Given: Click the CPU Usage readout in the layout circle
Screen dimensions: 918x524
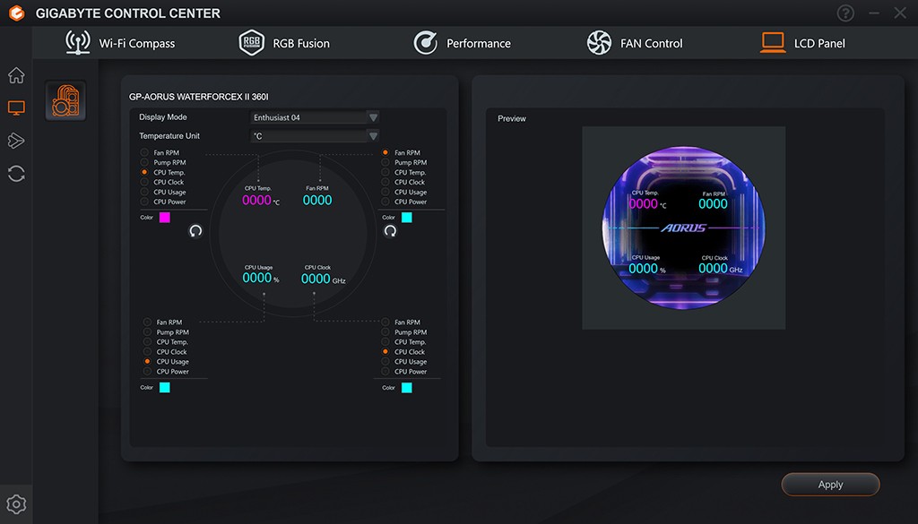Looking at the screenshot, I should coord(261,275).
